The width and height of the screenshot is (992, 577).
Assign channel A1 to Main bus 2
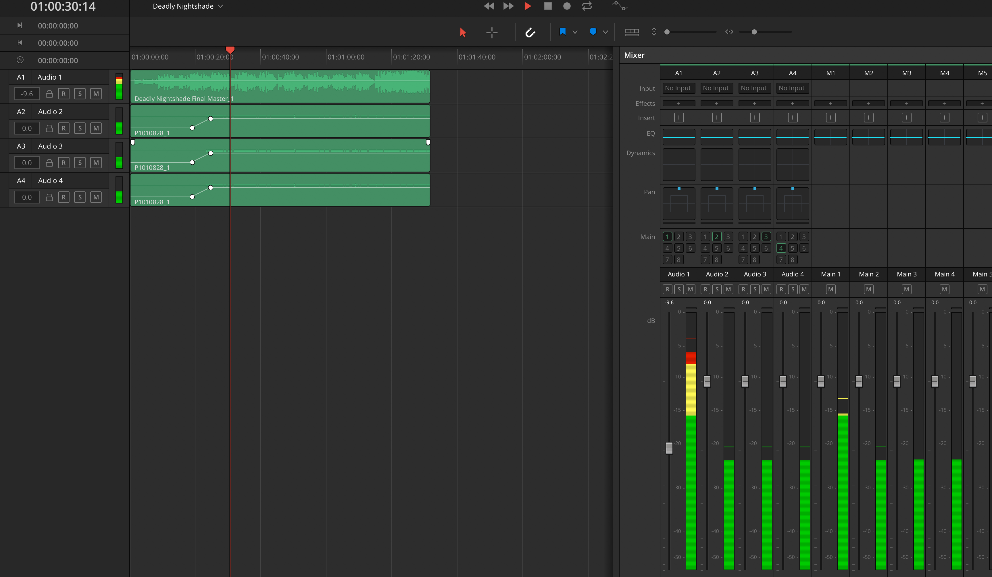(x=679, y=236)
